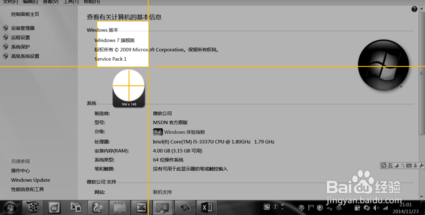
Task: Open the 联机支持 website link
Action: tap(162, 192)
